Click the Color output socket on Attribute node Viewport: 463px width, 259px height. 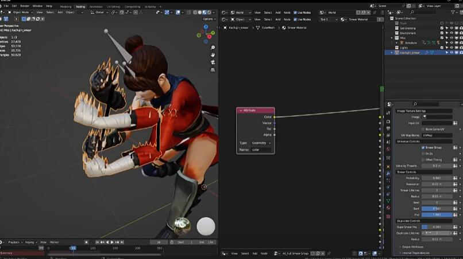tap(274, 116)
